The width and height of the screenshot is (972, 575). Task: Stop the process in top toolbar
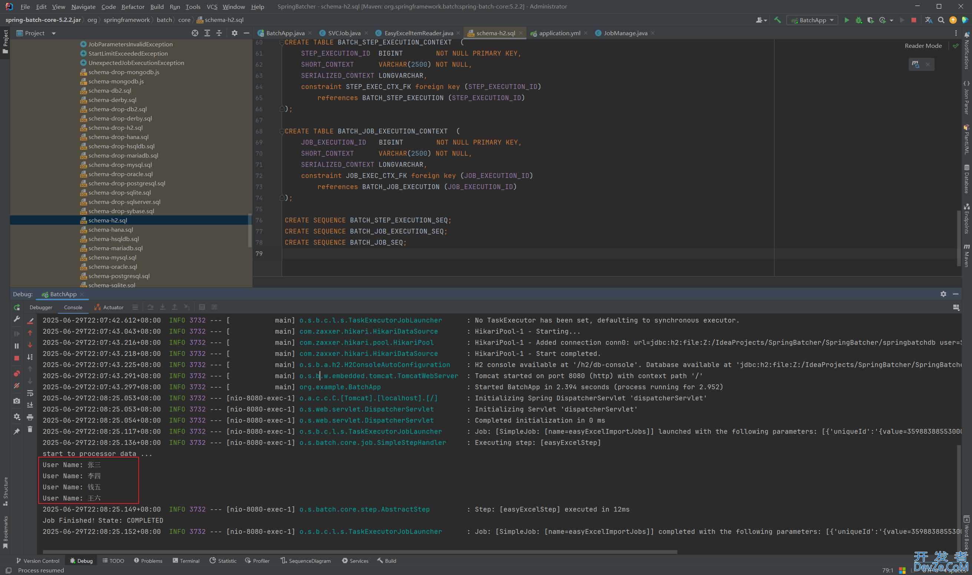click(914, 20)
